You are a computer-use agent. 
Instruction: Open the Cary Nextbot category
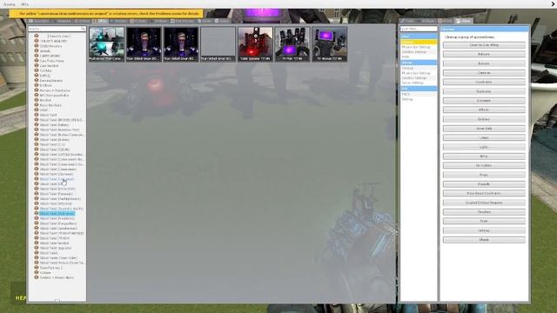(x=49, y=66)
